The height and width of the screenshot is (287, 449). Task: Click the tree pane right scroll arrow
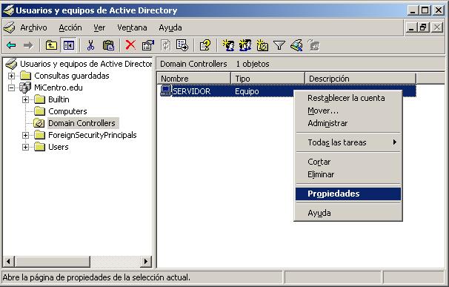coord(146,262)
